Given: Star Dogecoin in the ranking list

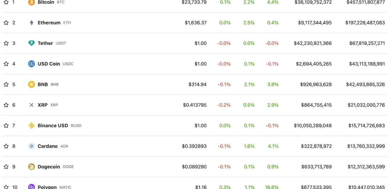Looking at the screenshot, I should [6, 167].
